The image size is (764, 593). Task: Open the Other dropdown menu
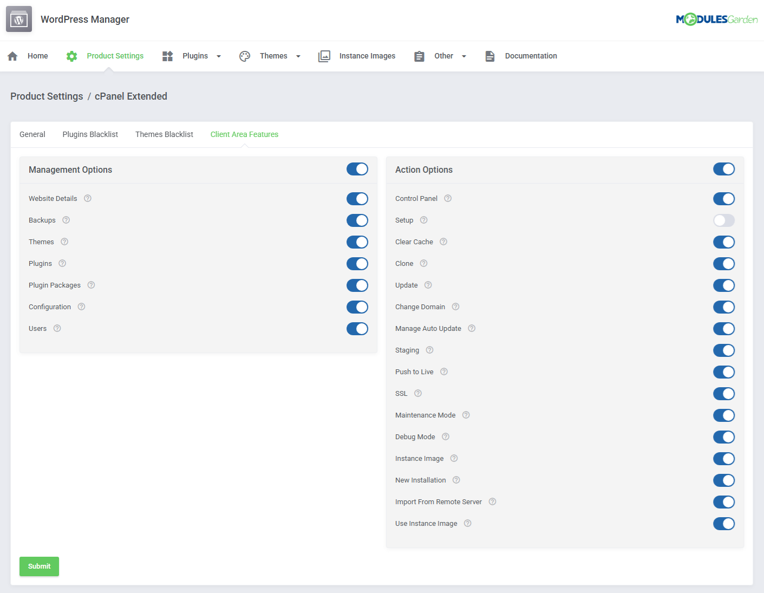pyautogui.click(x=464, y=56)
